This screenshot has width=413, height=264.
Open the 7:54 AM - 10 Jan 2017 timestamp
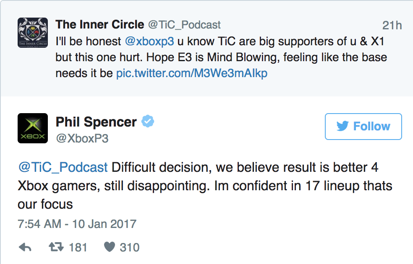click(77, 223)
